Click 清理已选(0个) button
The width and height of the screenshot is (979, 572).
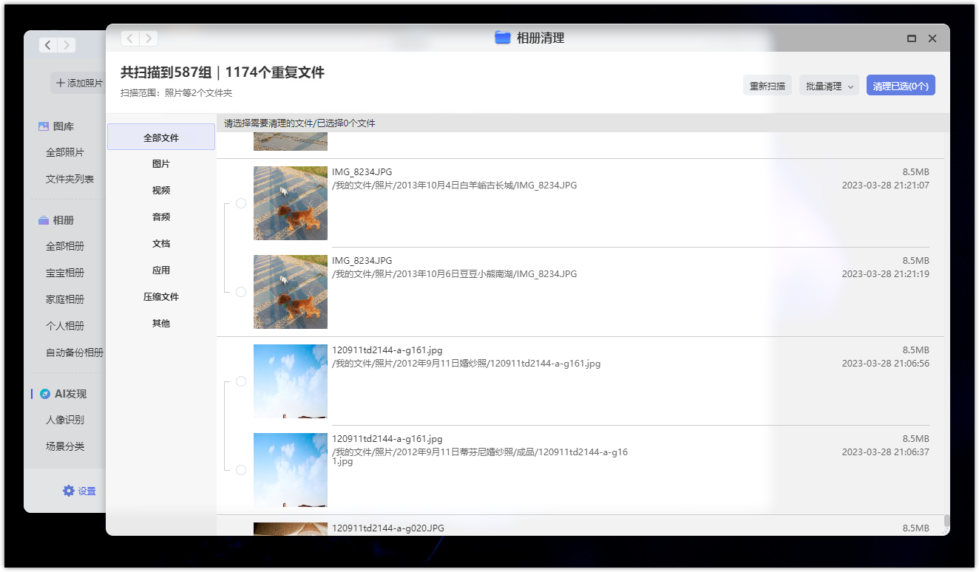[x=901, y=86]
